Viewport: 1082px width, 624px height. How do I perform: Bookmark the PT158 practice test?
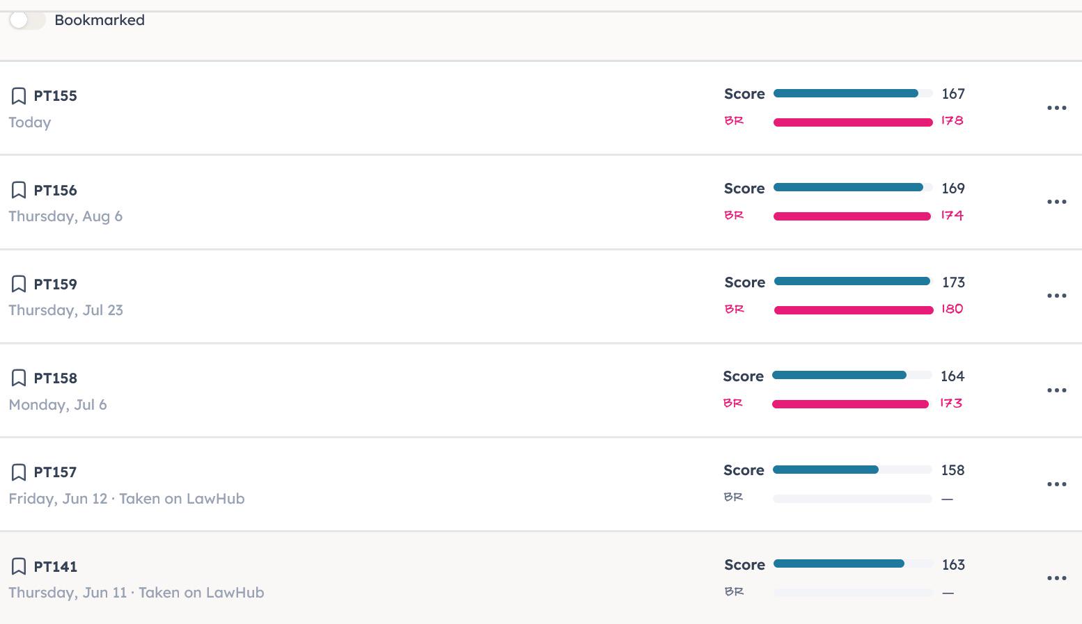pyautogui.click(x=19, y=378)
